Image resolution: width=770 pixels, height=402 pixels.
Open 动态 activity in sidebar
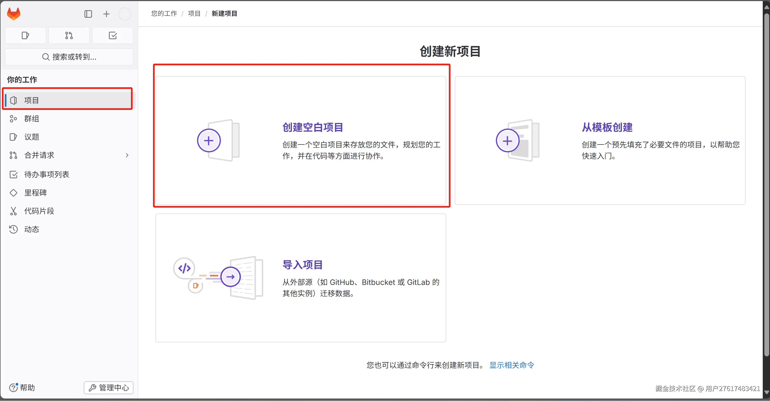click(x=32, y=229)
